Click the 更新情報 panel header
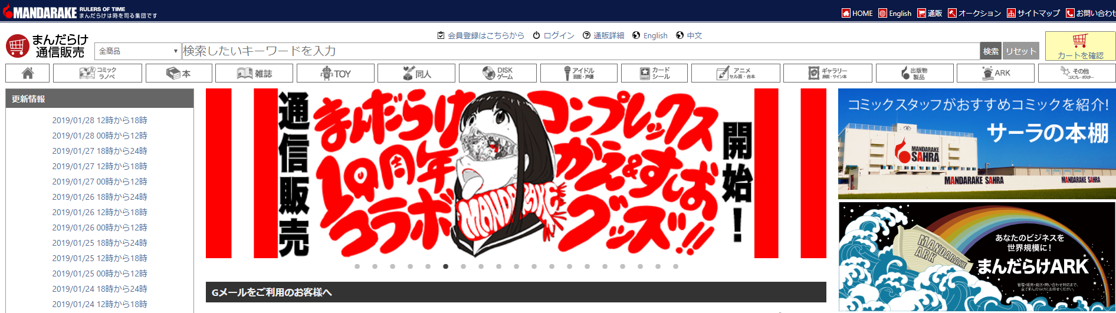Image resolution: width=1116 pixels, height=313 pixels. (x=99, y=98)
